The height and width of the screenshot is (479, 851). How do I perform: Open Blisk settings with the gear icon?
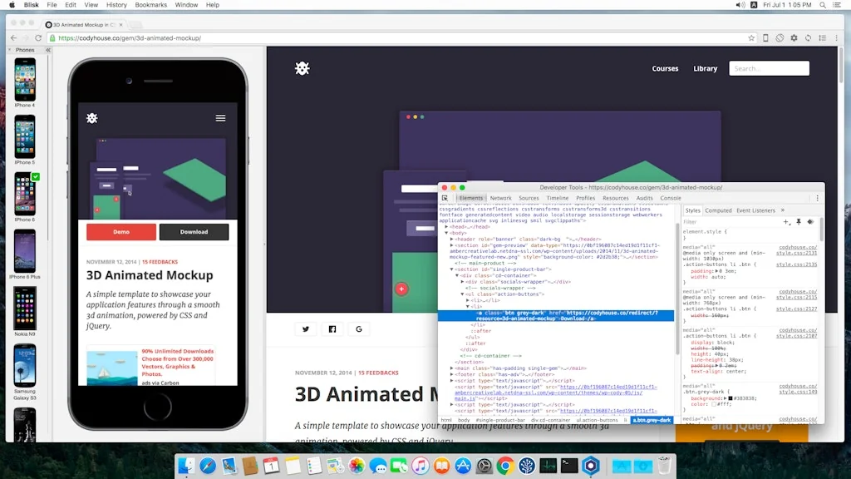coord(794,37)
